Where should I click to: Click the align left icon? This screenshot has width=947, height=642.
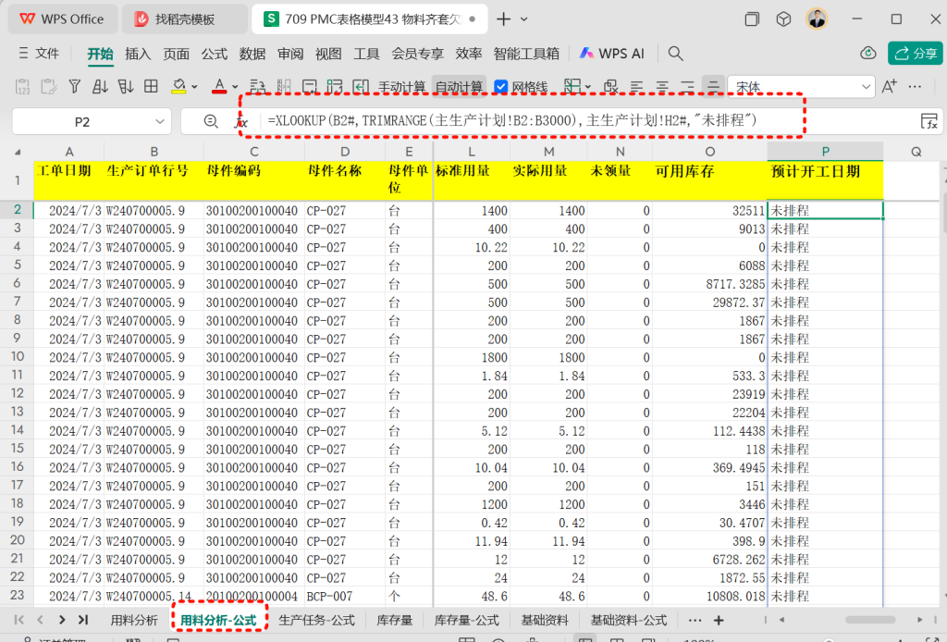(x=636, y=86)
